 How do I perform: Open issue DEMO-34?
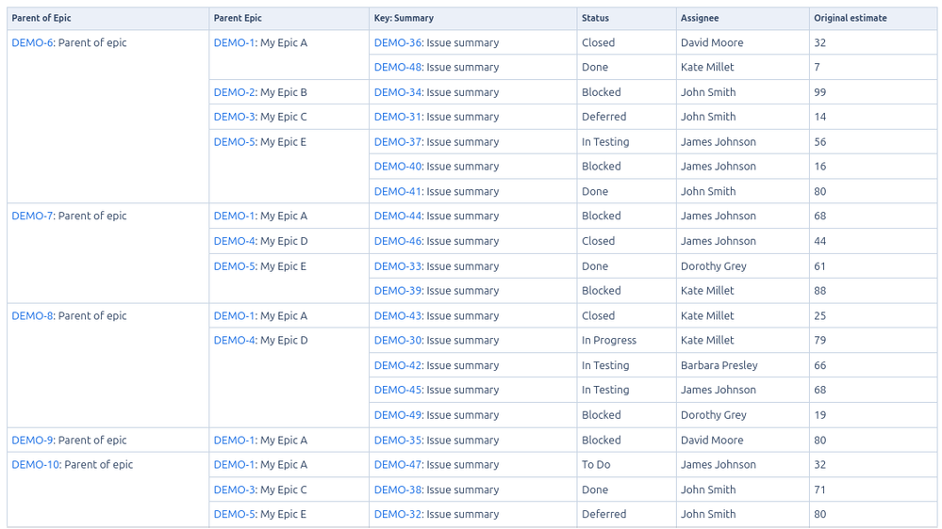398,92
